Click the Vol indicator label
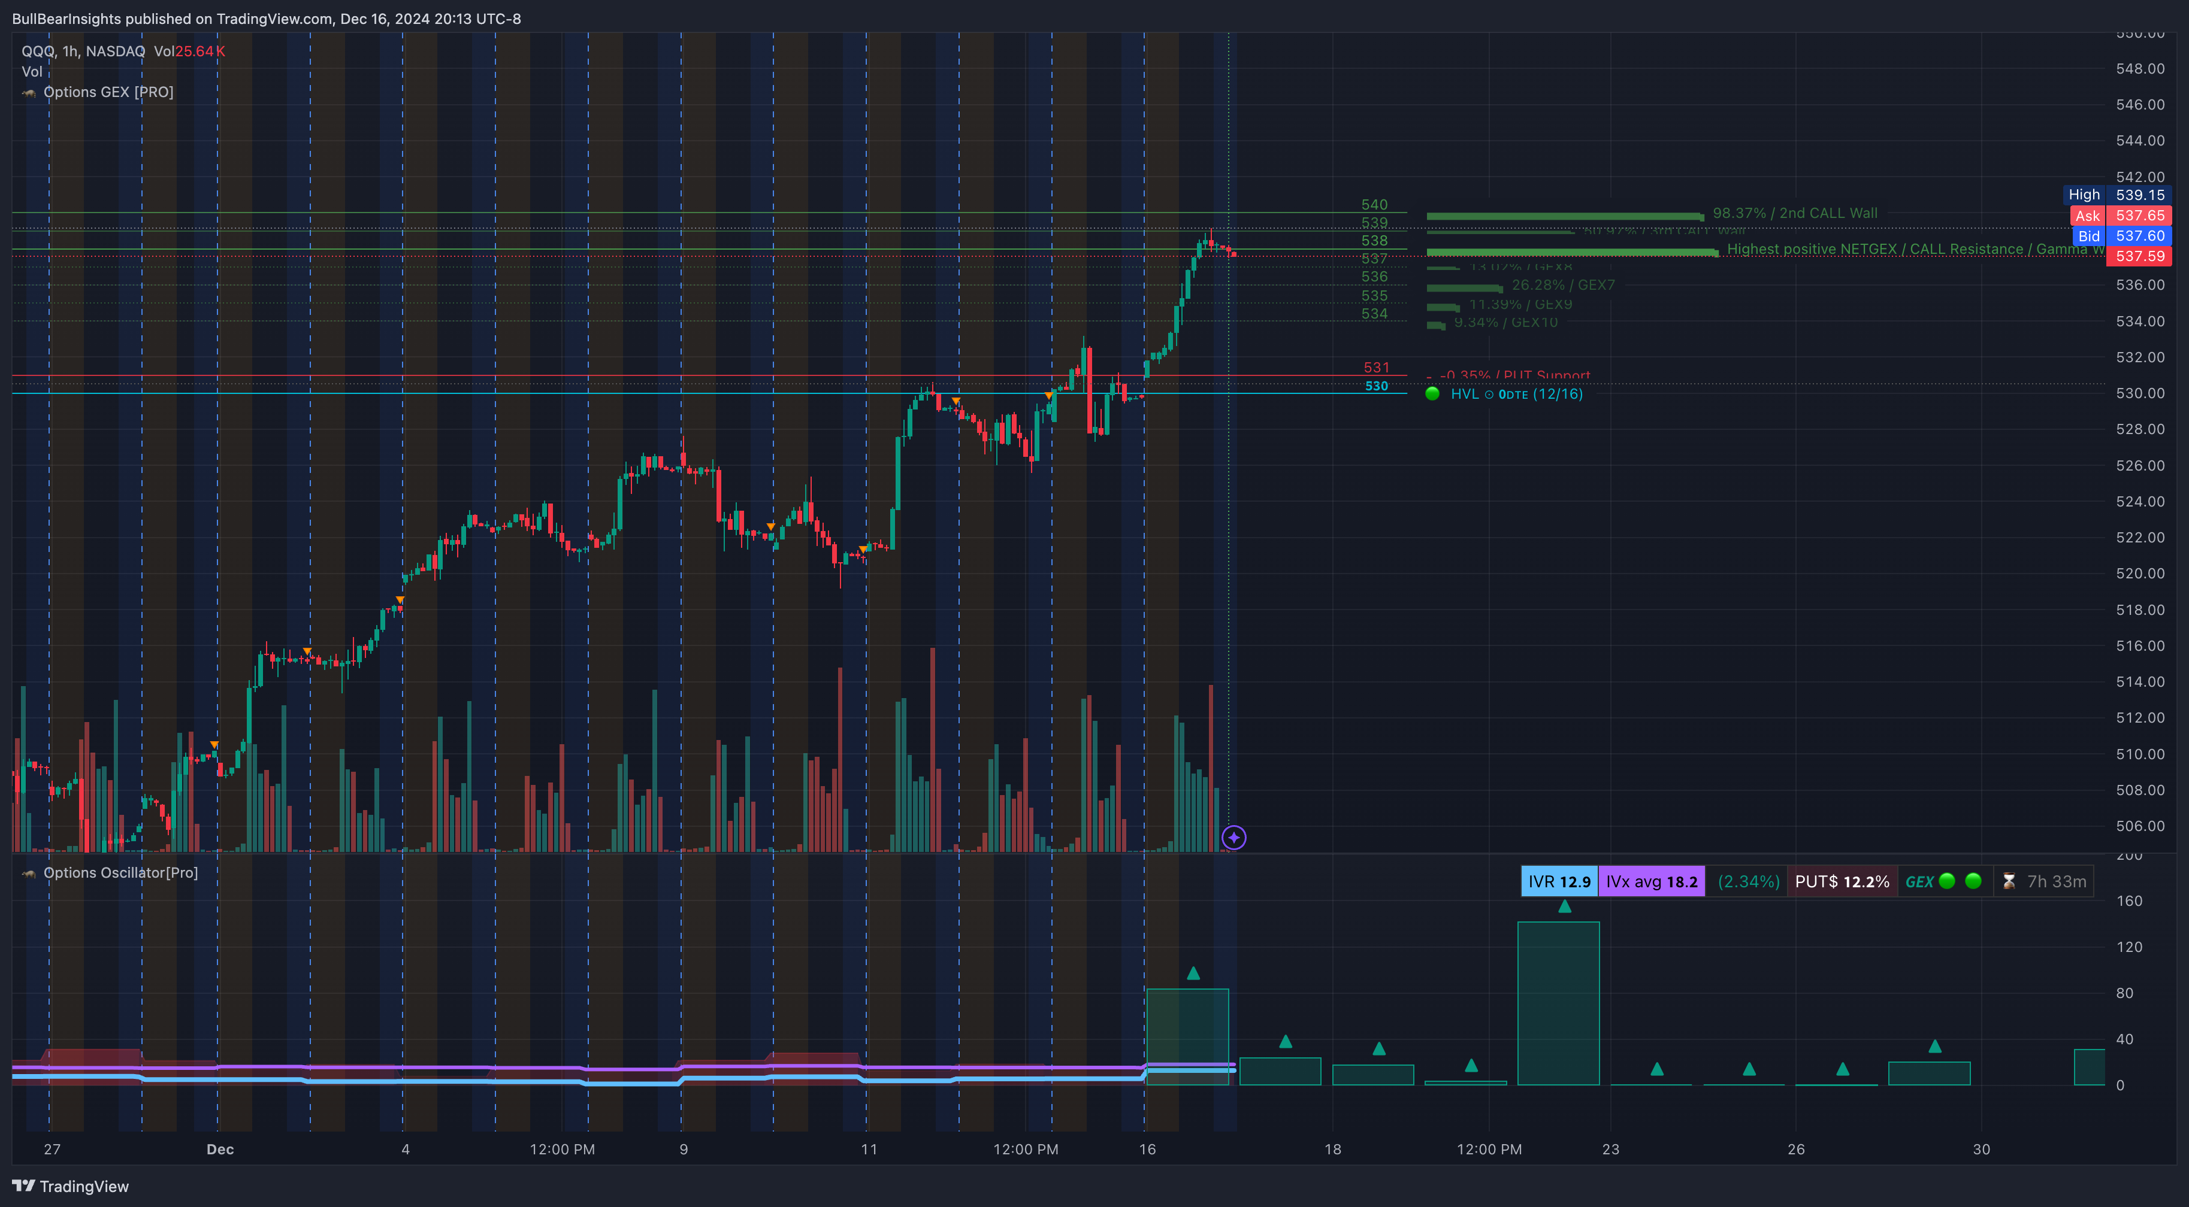2189x1207 pixels. pos(31,71)
